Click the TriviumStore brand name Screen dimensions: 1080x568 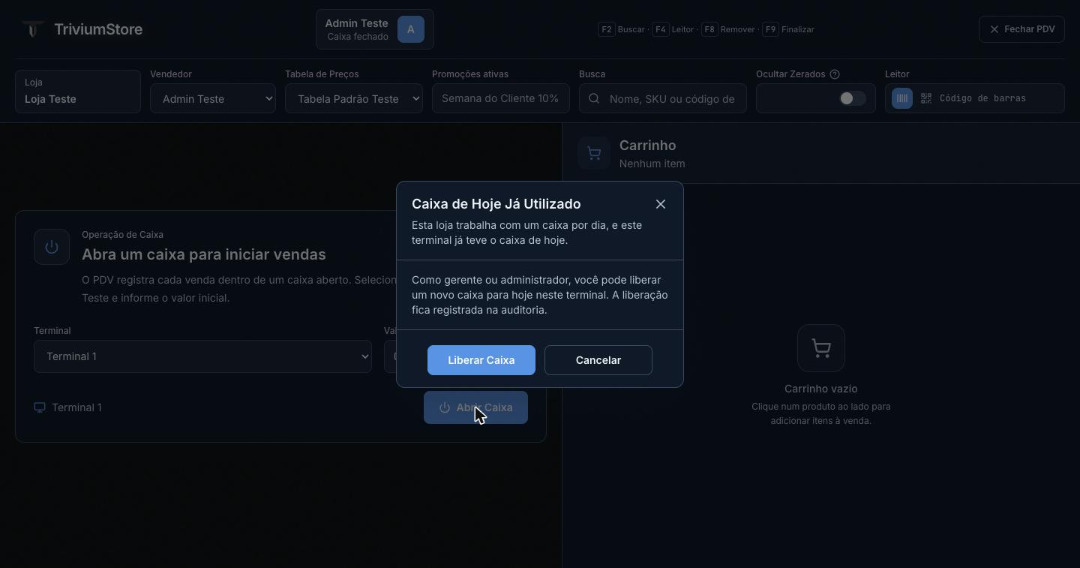(x=98, y=29)
